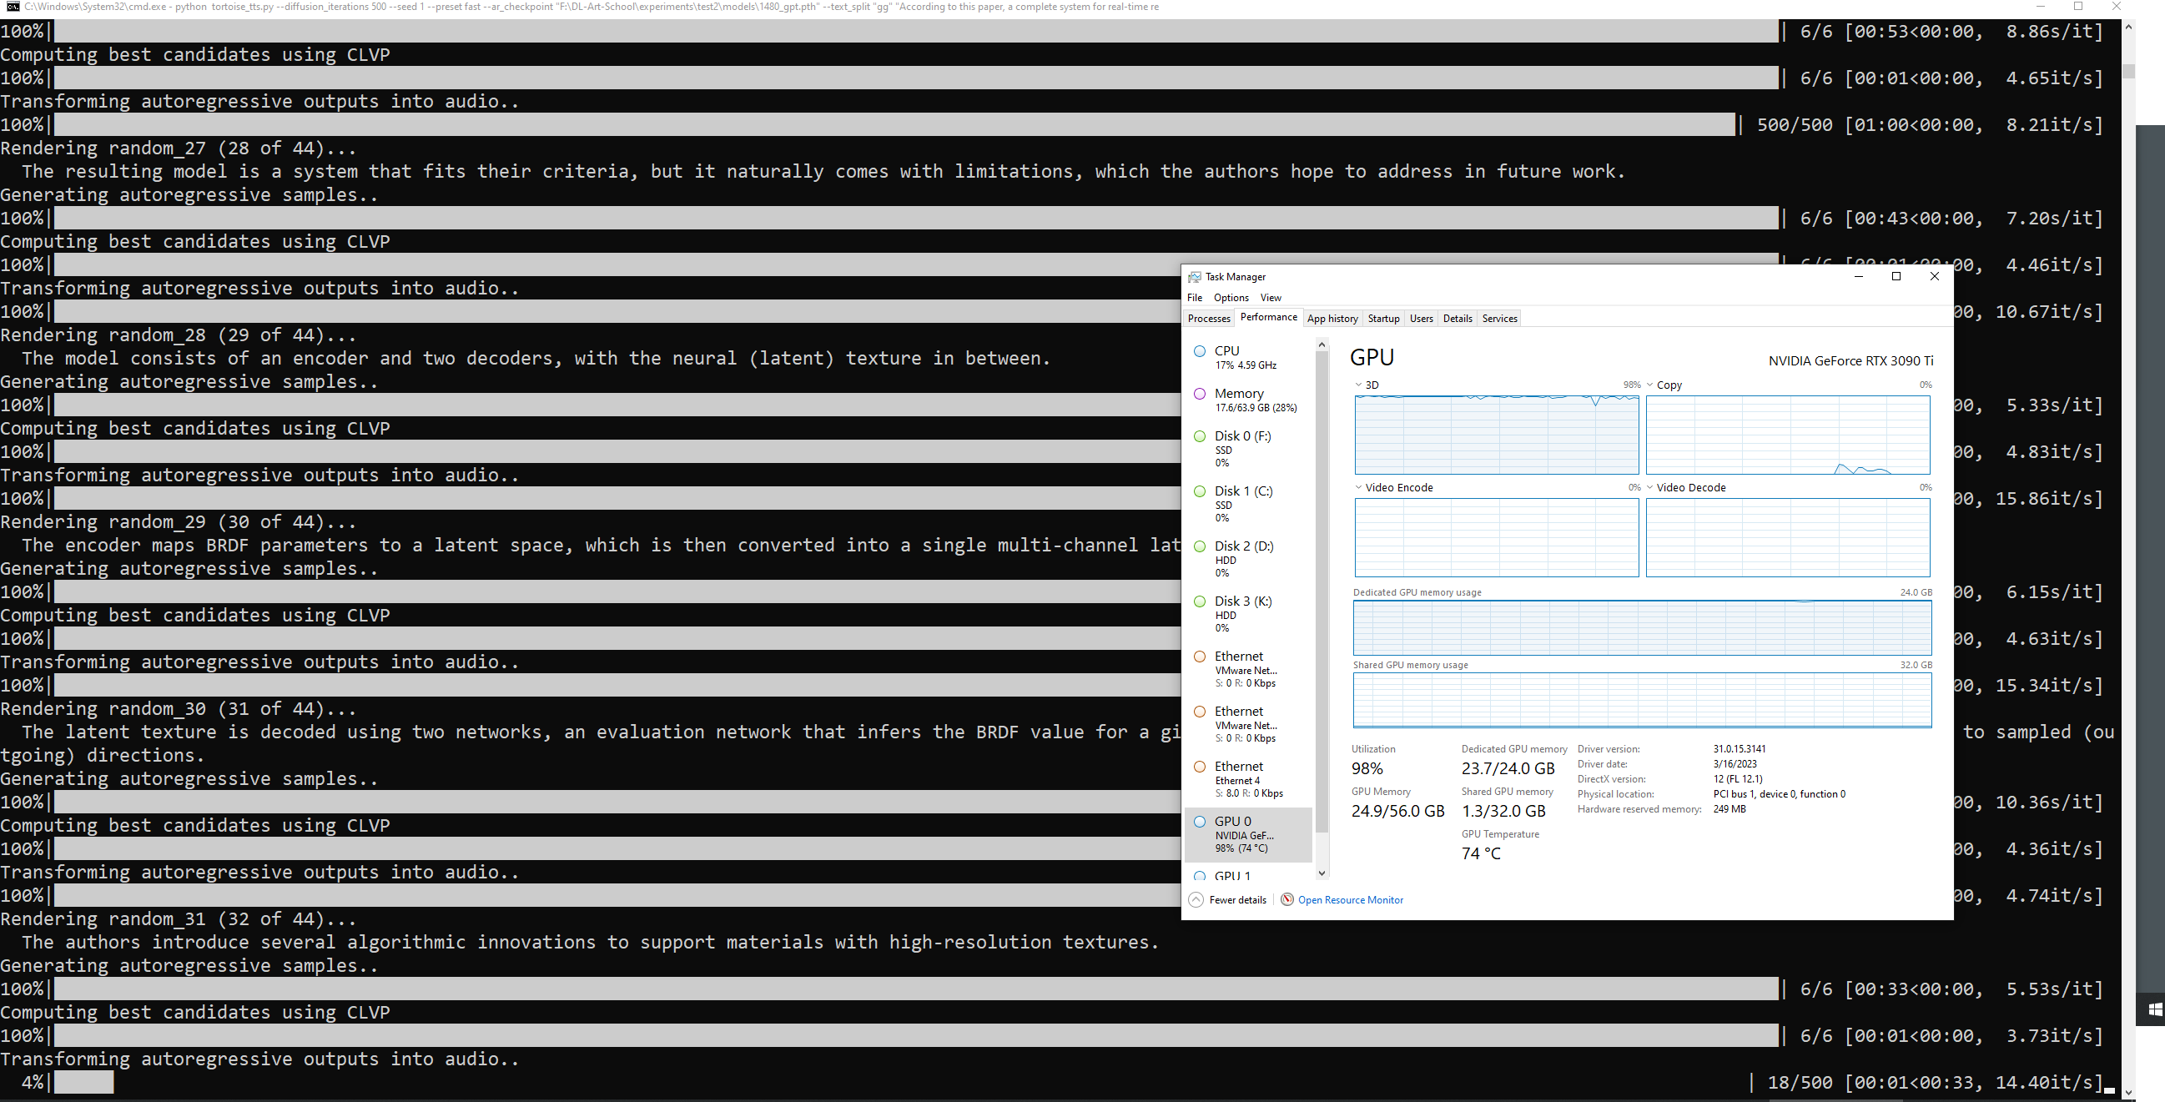This screenshot has height=1102, width=2165.
Task: Open Resource Monitor link
Action: pyautogui.click(x=1350, y=899)
